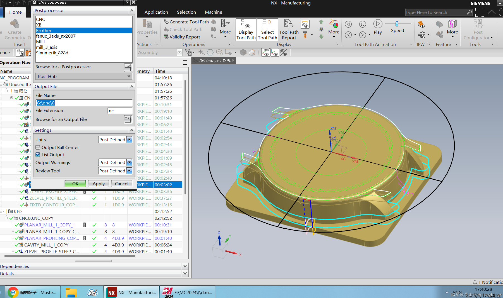Open File Explorer from taskbar
Image resolution: width=503 pixels, height=298 pixels.
[x=71, y=292]
